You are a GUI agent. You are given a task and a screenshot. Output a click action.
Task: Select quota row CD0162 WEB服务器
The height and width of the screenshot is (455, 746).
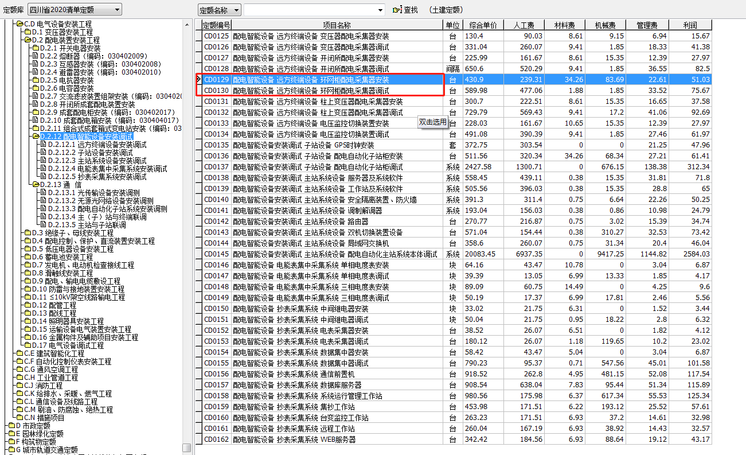pos(456,440)
